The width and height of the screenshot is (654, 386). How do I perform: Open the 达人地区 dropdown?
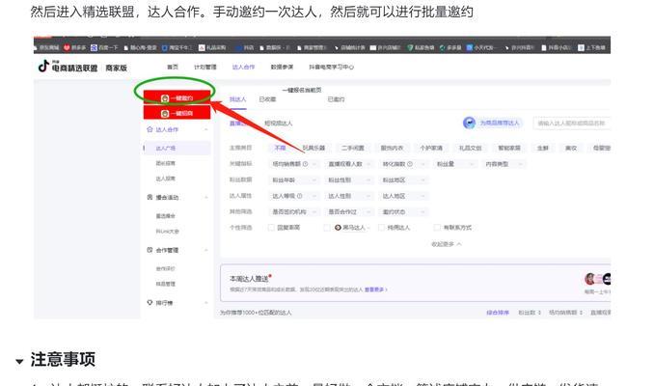point(404,196)
